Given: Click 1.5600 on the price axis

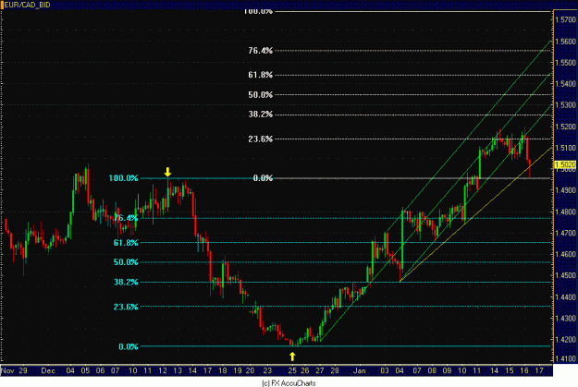Looking at the screenshot, I should [565, 42].
